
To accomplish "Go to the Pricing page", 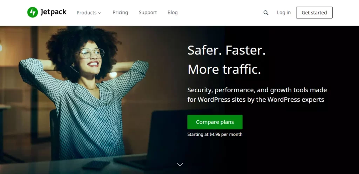I will point(120,13).
